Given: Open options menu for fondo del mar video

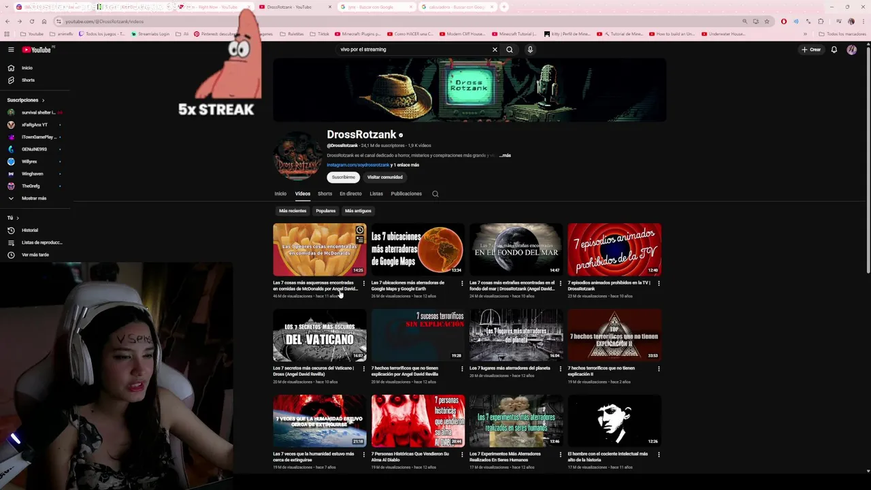Looking at the screenshot, I should pyautogui.click(x=560, y=283).
